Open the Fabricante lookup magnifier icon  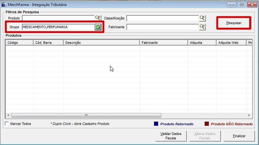click(202, 27)
